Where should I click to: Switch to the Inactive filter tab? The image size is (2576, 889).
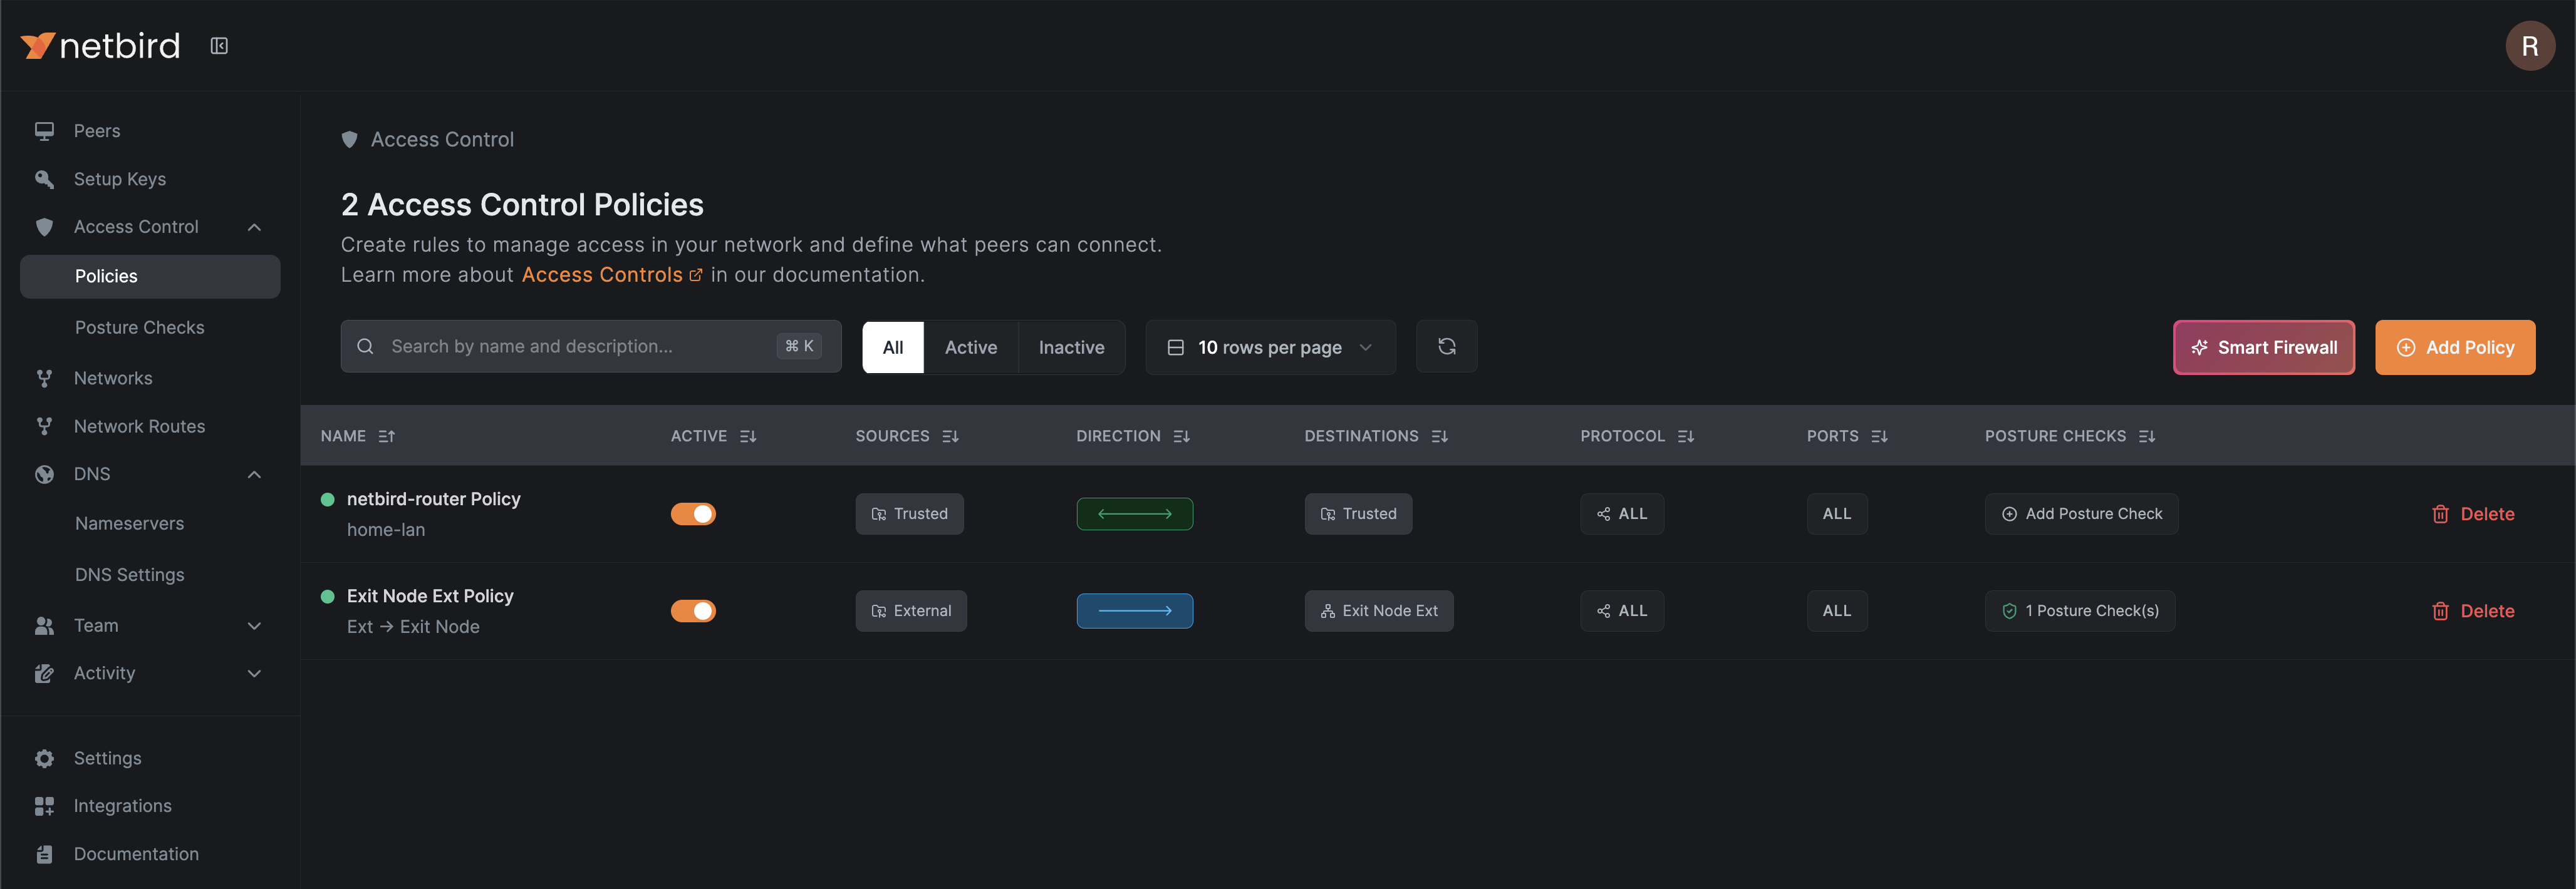pos(1071,347)
